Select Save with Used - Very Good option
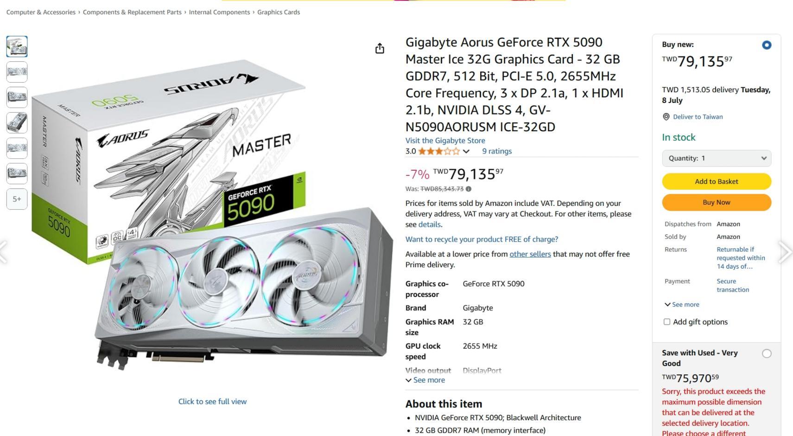 [767, 353]
